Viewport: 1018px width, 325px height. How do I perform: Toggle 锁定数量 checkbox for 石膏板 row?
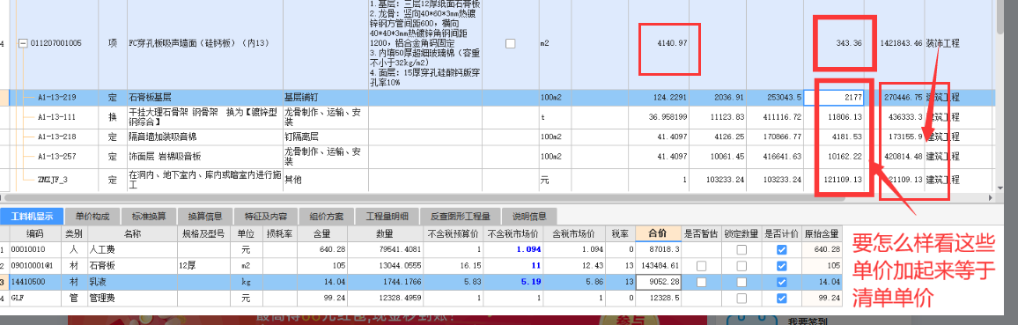click(x=741, y=266)
